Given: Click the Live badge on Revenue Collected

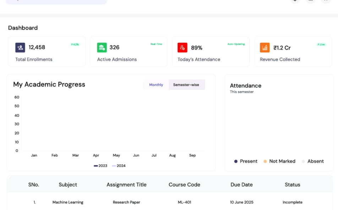Looking at the screenshot, I should pyautogui.click(x=321, y=45).
